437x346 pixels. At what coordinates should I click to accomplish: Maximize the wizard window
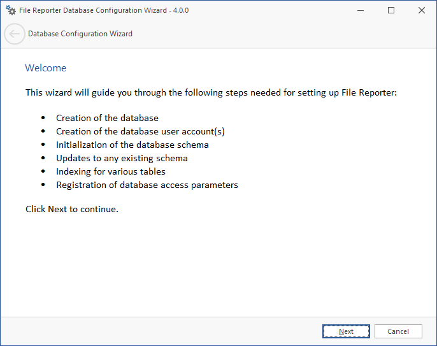[391, 10]
